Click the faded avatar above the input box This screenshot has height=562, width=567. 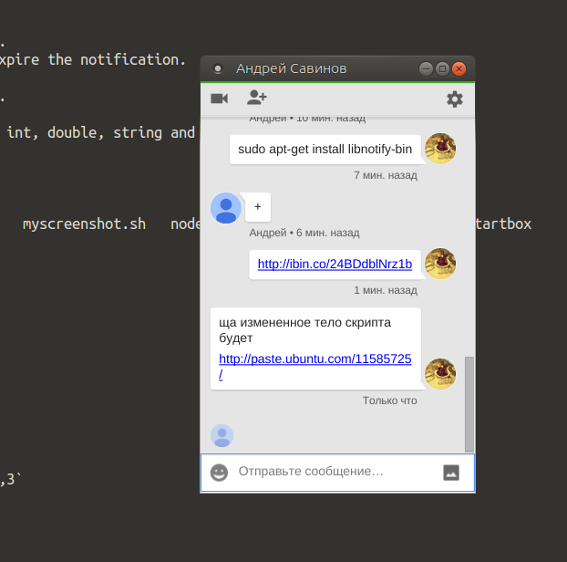pyautogui.click(x=222, y=436)
